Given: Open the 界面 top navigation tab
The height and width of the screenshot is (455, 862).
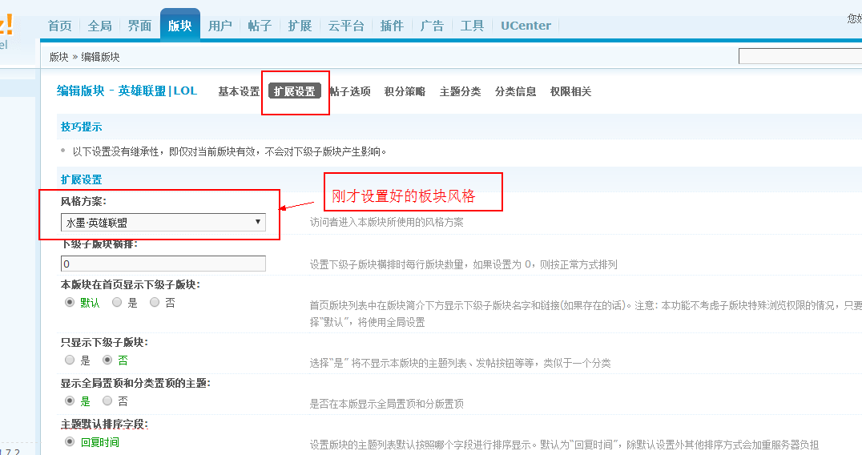Looking at the screenshot, I should 139,26.
